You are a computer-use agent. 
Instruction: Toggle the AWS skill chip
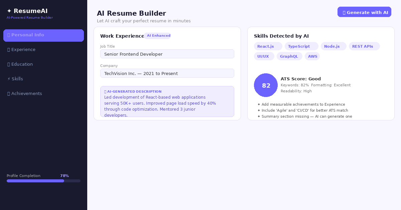tap(312, 56)
